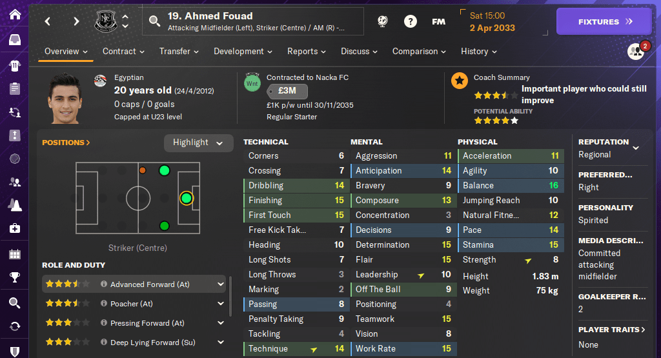The width and height of the screenshot is (661, 358).
Task: Click the question mark help icon
Action: pyautogui.click(x=411, y=21)
